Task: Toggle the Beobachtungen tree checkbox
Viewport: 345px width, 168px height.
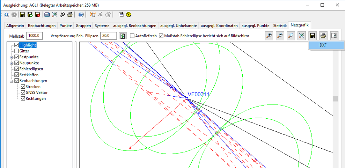Action: pos(17,81)
